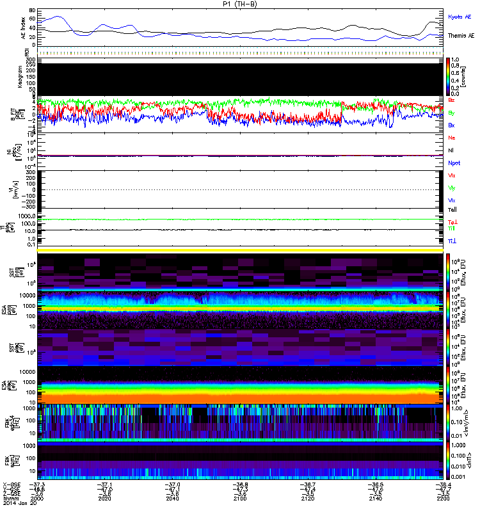480x512 pixels.
Task: Click the "-36.4" X-GSE position value
Action: click(443, 484)
